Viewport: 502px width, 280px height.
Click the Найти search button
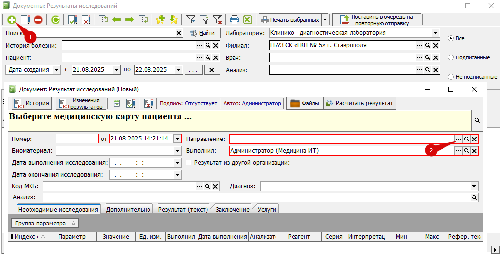point(203,33)
